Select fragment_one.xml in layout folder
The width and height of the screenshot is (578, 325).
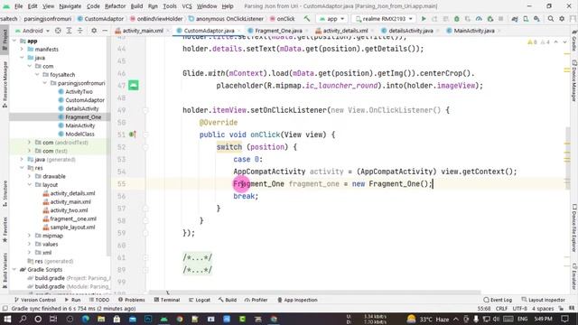[x=73, y=218]
